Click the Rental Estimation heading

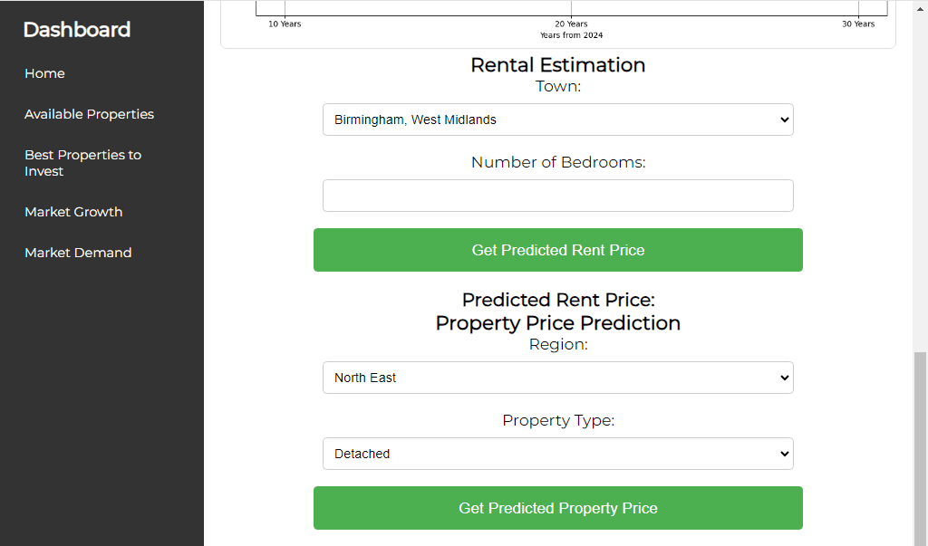pyautogui.click(x=557, y=64)
